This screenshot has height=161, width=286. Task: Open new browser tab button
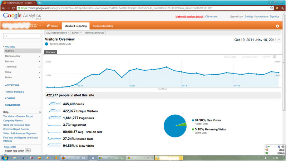tap(39, 2)
